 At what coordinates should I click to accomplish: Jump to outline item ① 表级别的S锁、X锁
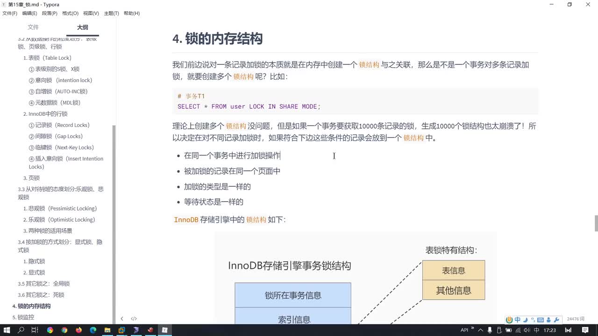click(x=54, y=69)
